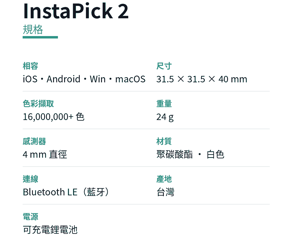Screen dimensions: 291x236
Task: Click the 產地 label
Action: (x=164, y=179)
